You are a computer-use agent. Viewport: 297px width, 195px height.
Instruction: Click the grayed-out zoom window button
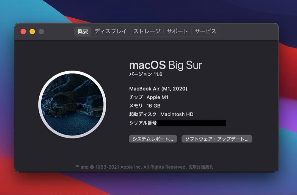pyautogui.click(x=41, y=32)
